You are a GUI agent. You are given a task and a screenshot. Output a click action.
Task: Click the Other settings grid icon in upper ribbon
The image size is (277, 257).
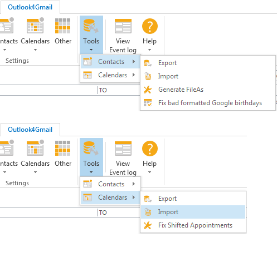(x=63, y=26)
